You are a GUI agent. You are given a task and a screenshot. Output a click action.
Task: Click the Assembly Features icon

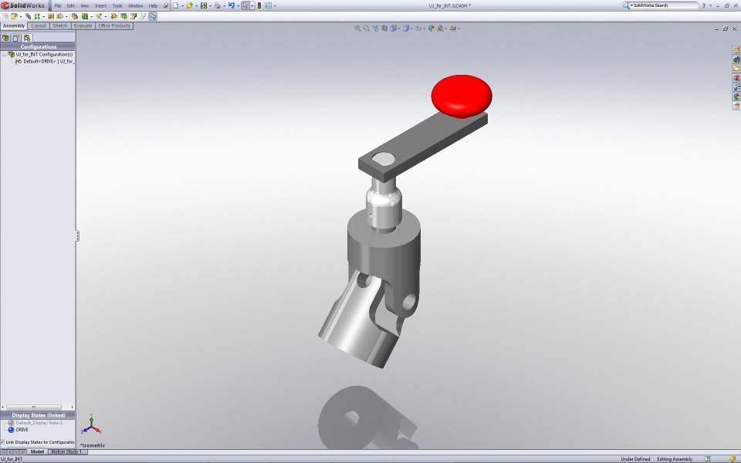point(85,16)
